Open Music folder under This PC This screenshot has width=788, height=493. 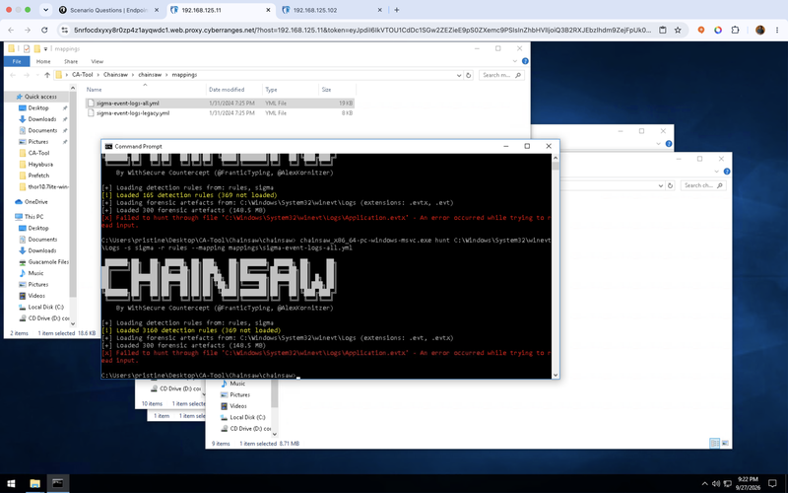click(35, 273)
